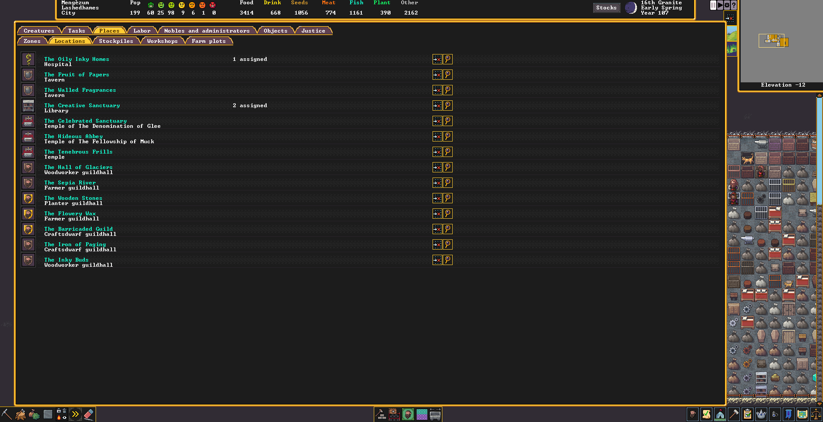Show the underground cavern view
The height and width of the screenshot is (422, 823).
pos(732,48)
